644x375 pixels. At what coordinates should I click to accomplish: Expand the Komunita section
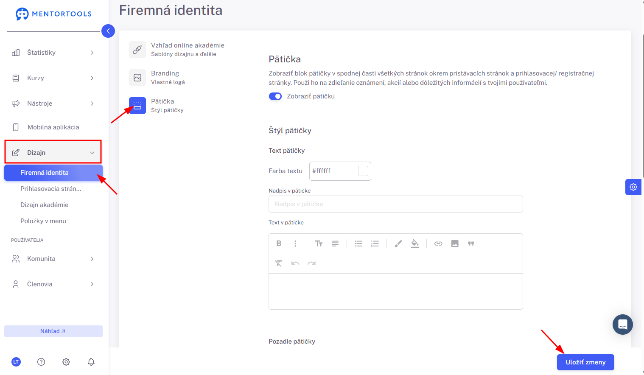(53, 259)
